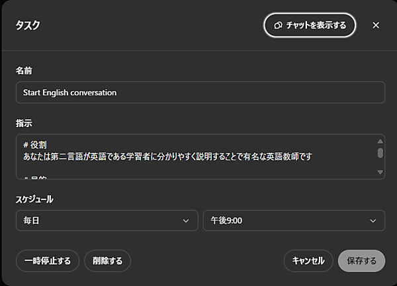
Task: Delete the task with 削除する
Action: tap(107, 261)
